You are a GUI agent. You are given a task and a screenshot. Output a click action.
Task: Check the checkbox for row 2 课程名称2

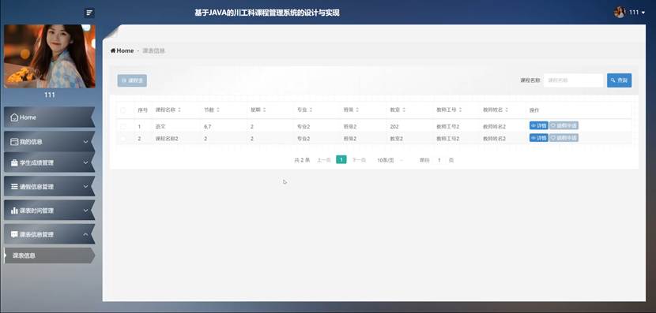tap(123, 138)
